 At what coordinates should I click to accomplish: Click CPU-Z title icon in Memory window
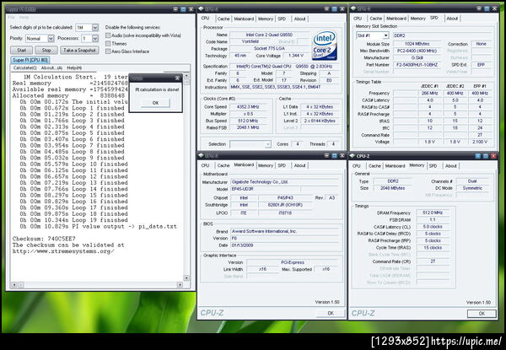point(353,156)
